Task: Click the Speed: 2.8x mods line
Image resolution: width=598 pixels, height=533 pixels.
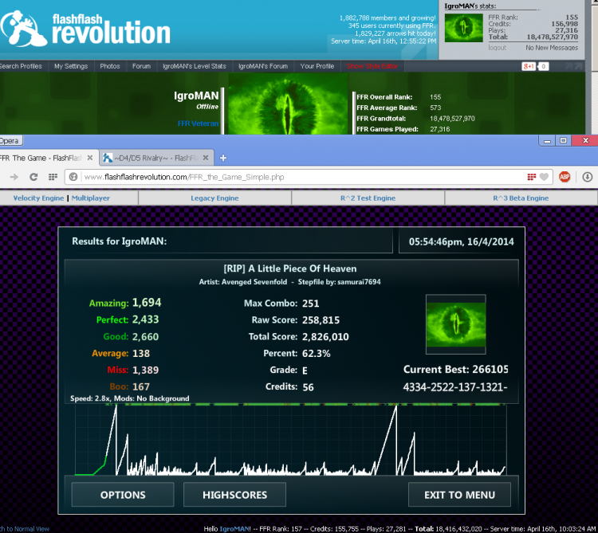Action: pos(130,398)
